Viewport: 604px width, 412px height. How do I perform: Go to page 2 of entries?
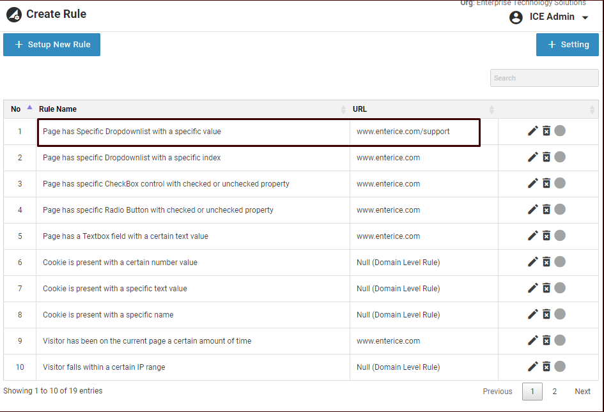554,392
